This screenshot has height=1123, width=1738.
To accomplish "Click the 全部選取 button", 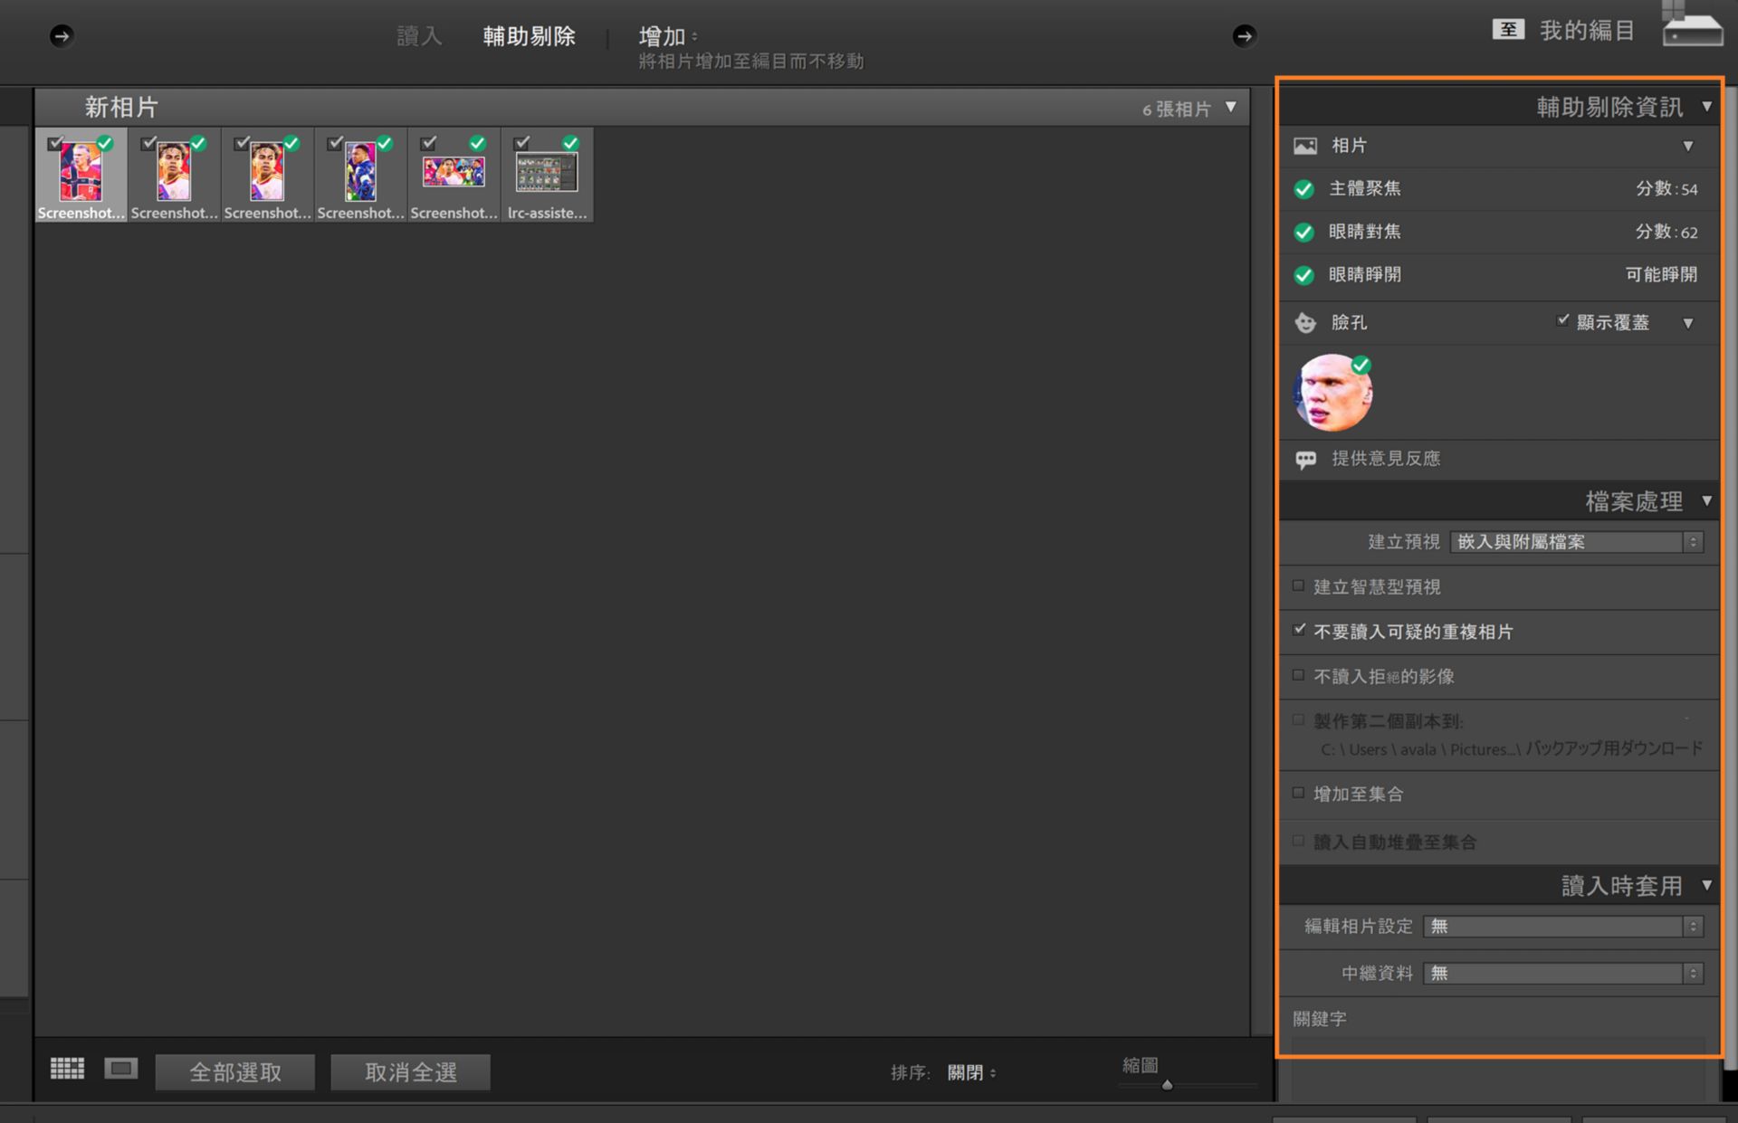I will click(235, 1072).
